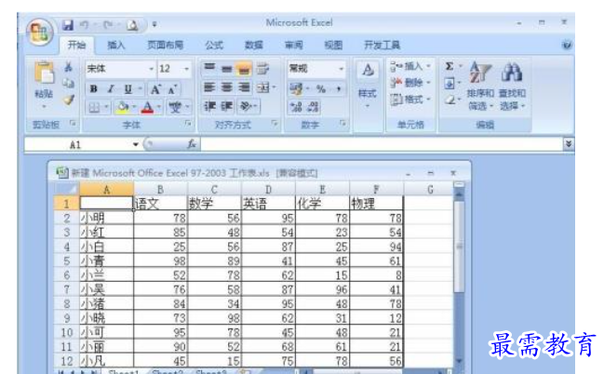Align text to bottom of cell

pyautogui.click(x=244, y=69)
